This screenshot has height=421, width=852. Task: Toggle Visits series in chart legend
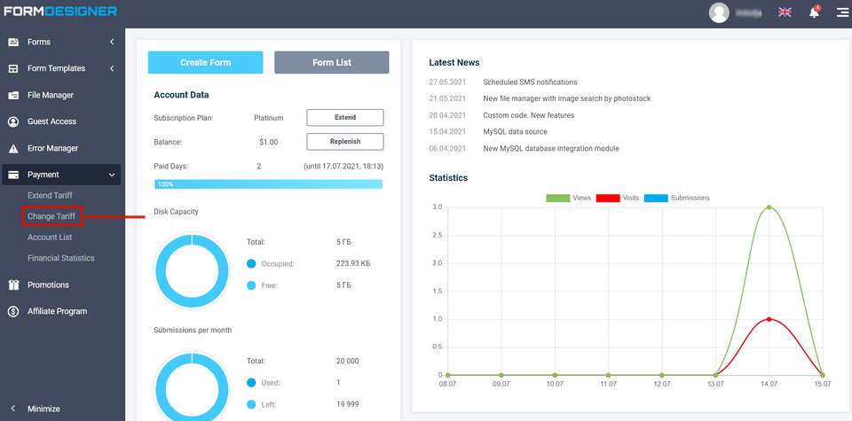point(619,198)
